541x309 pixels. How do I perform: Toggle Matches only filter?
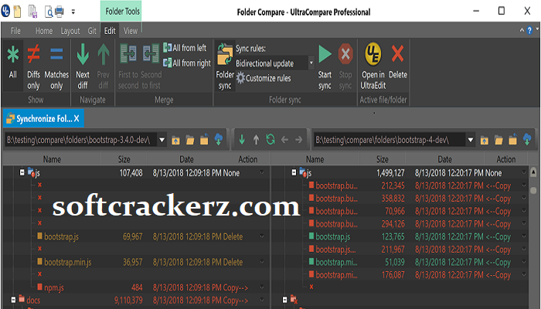point(56,66)
